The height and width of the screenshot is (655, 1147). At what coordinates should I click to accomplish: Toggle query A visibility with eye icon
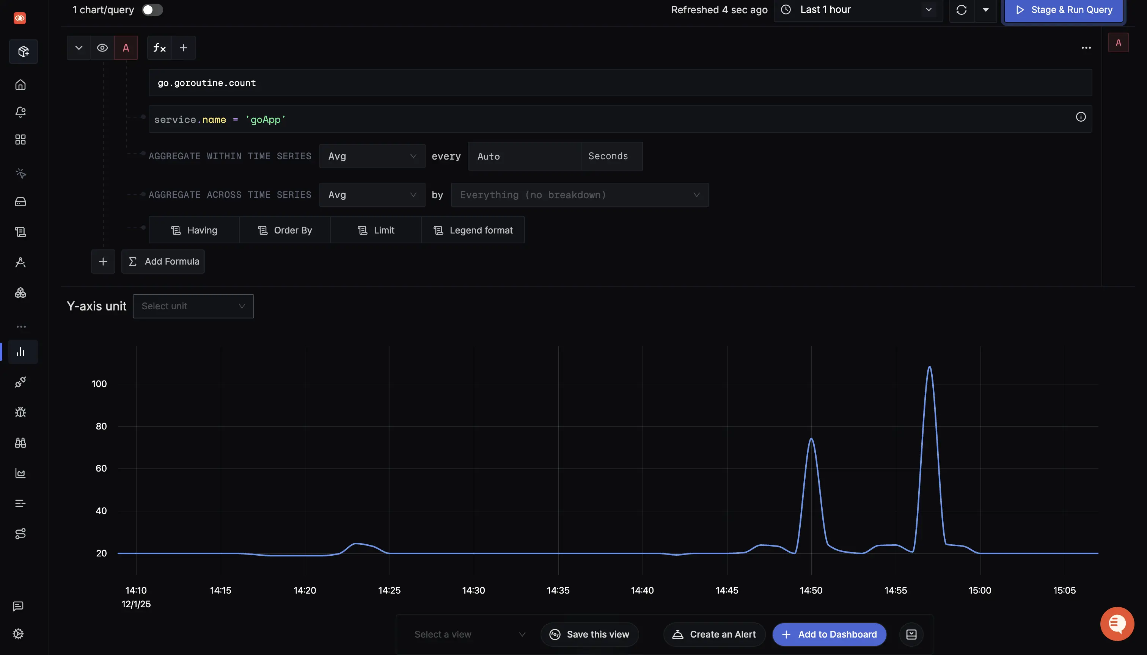(102, 48)
